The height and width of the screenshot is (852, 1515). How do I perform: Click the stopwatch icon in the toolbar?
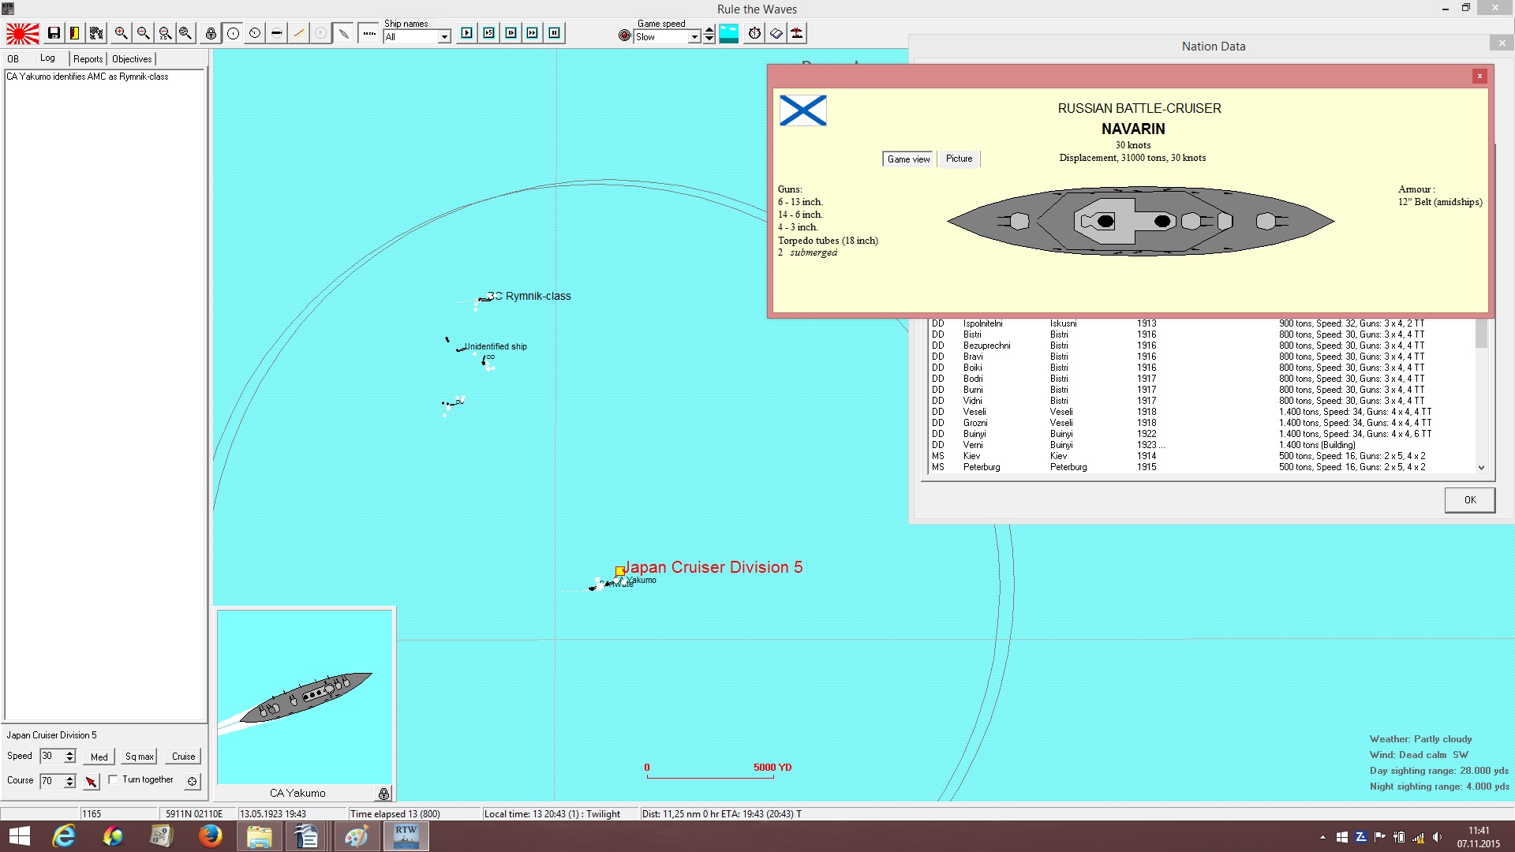click(x=754, y=33)
